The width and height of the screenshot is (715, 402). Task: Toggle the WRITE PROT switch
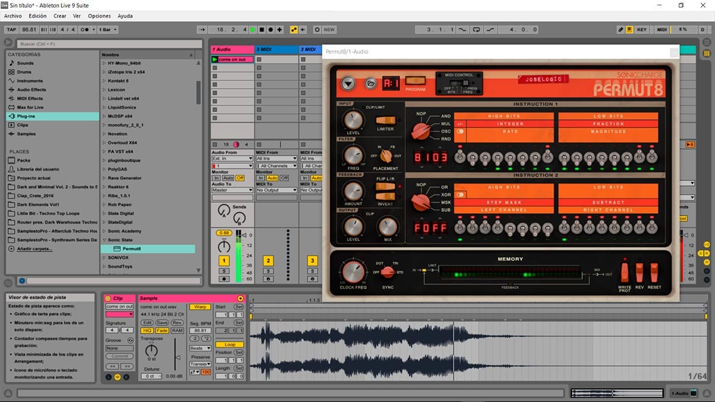click(625, 272)
